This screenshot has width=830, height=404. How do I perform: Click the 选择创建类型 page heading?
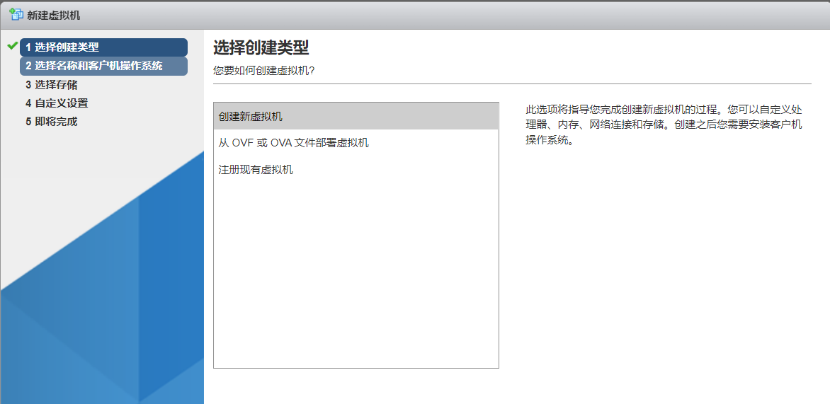tap(261, 47)
